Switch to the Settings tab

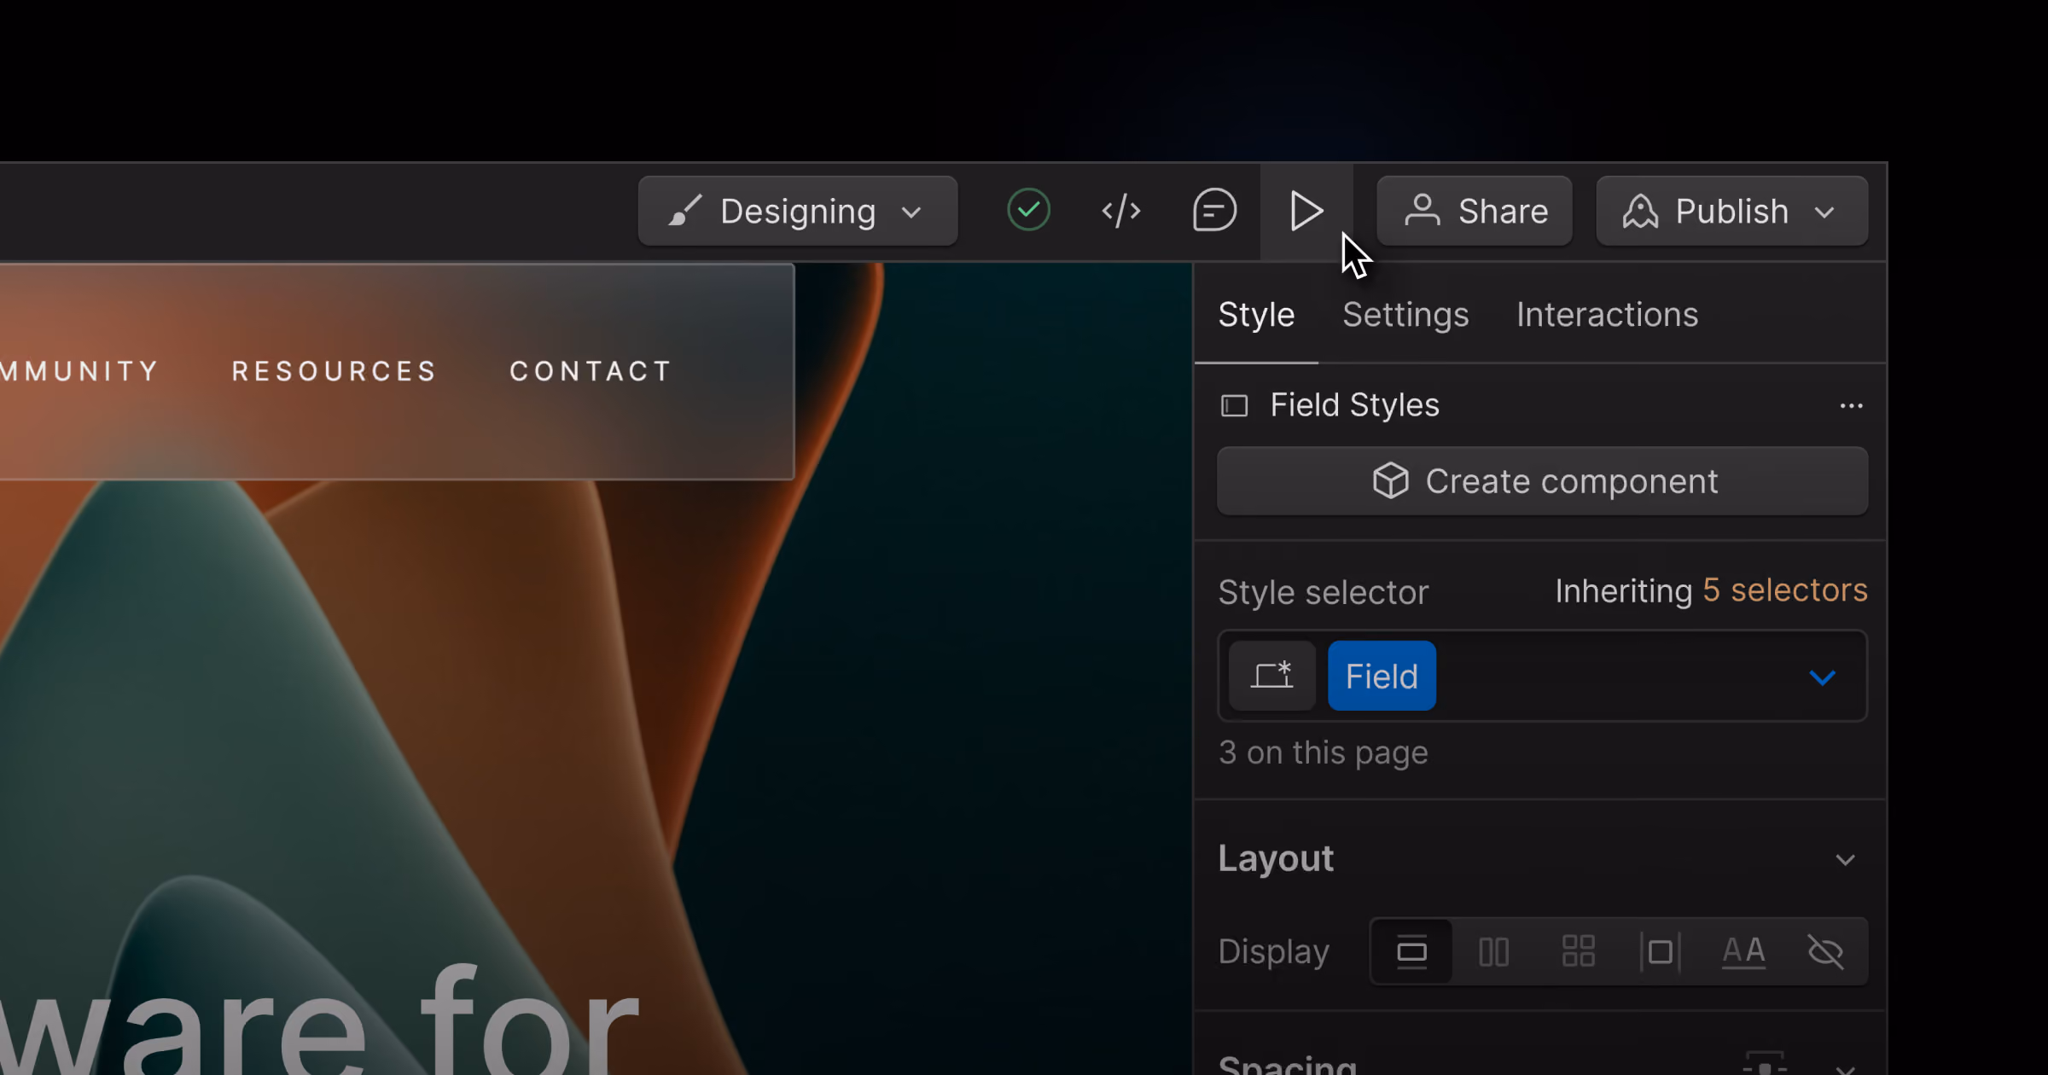[x=1405, y=315]
